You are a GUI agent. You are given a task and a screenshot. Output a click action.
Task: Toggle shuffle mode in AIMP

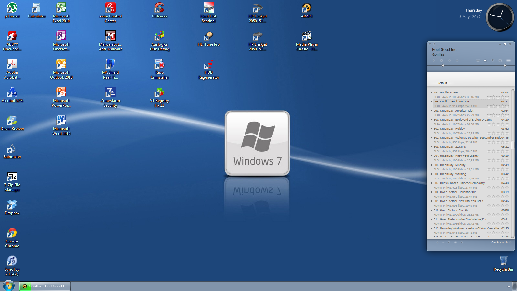(493, 60)
